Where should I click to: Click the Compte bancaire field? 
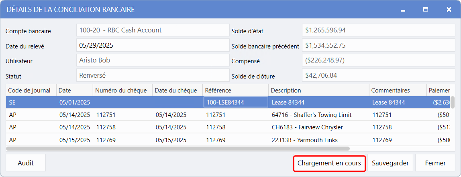tap(153, 30)
